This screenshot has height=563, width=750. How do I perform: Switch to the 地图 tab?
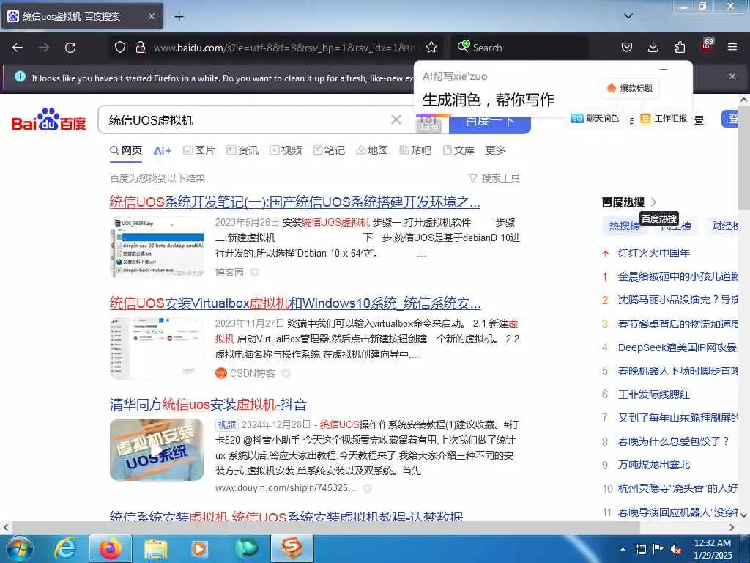click(x=371, y=150)
